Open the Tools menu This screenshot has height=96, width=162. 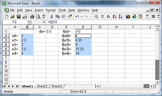62,10
